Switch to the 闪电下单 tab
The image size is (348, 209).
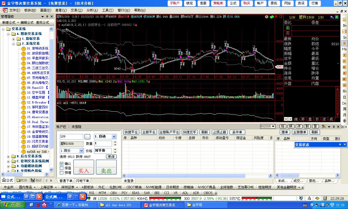[82, 181]
